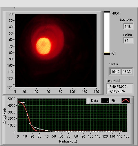Viewport: 138px width, 146px height.
Task: Click the Data legend label
Action: [x=95, y=101]
